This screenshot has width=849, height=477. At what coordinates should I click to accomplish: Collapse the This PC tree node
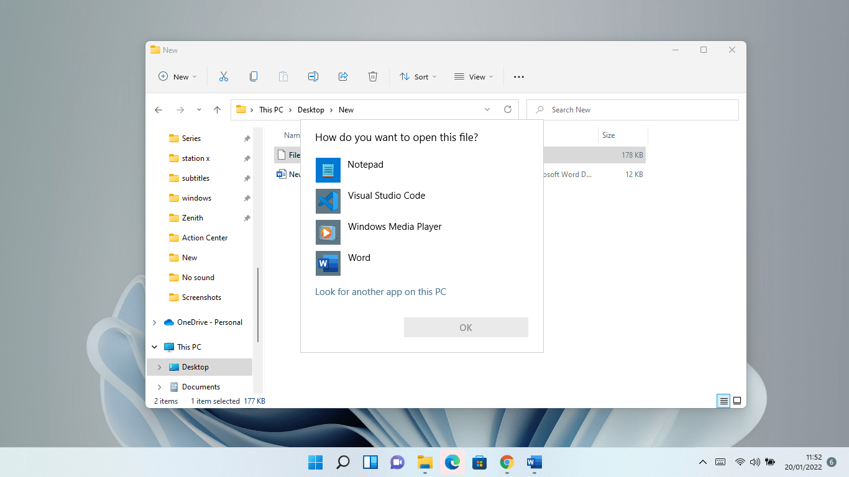[x=155, y=347]
